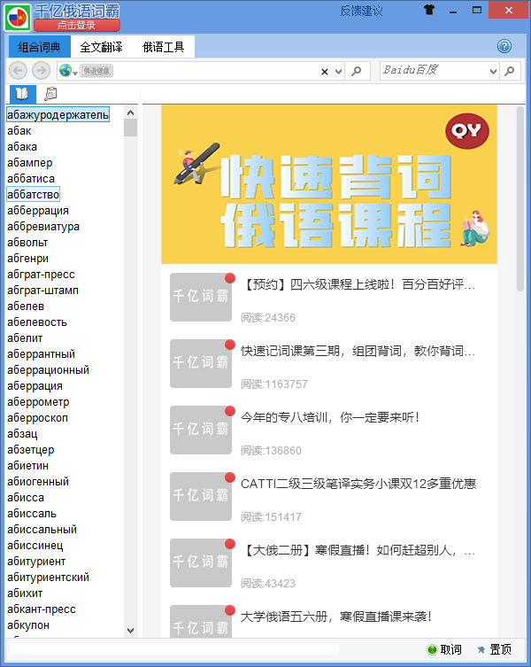
Task: Select the word абзац
Action: 22,433
